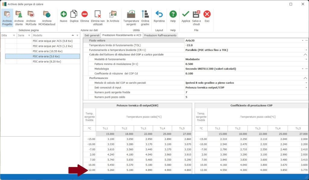Expand the Metodologia dropdown
Viewport: 309px width, 180px height.
(x=302, y=69)
